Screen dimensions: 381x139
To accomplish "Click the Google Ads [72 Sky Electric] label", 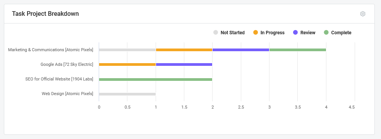I will coord(67,65).
